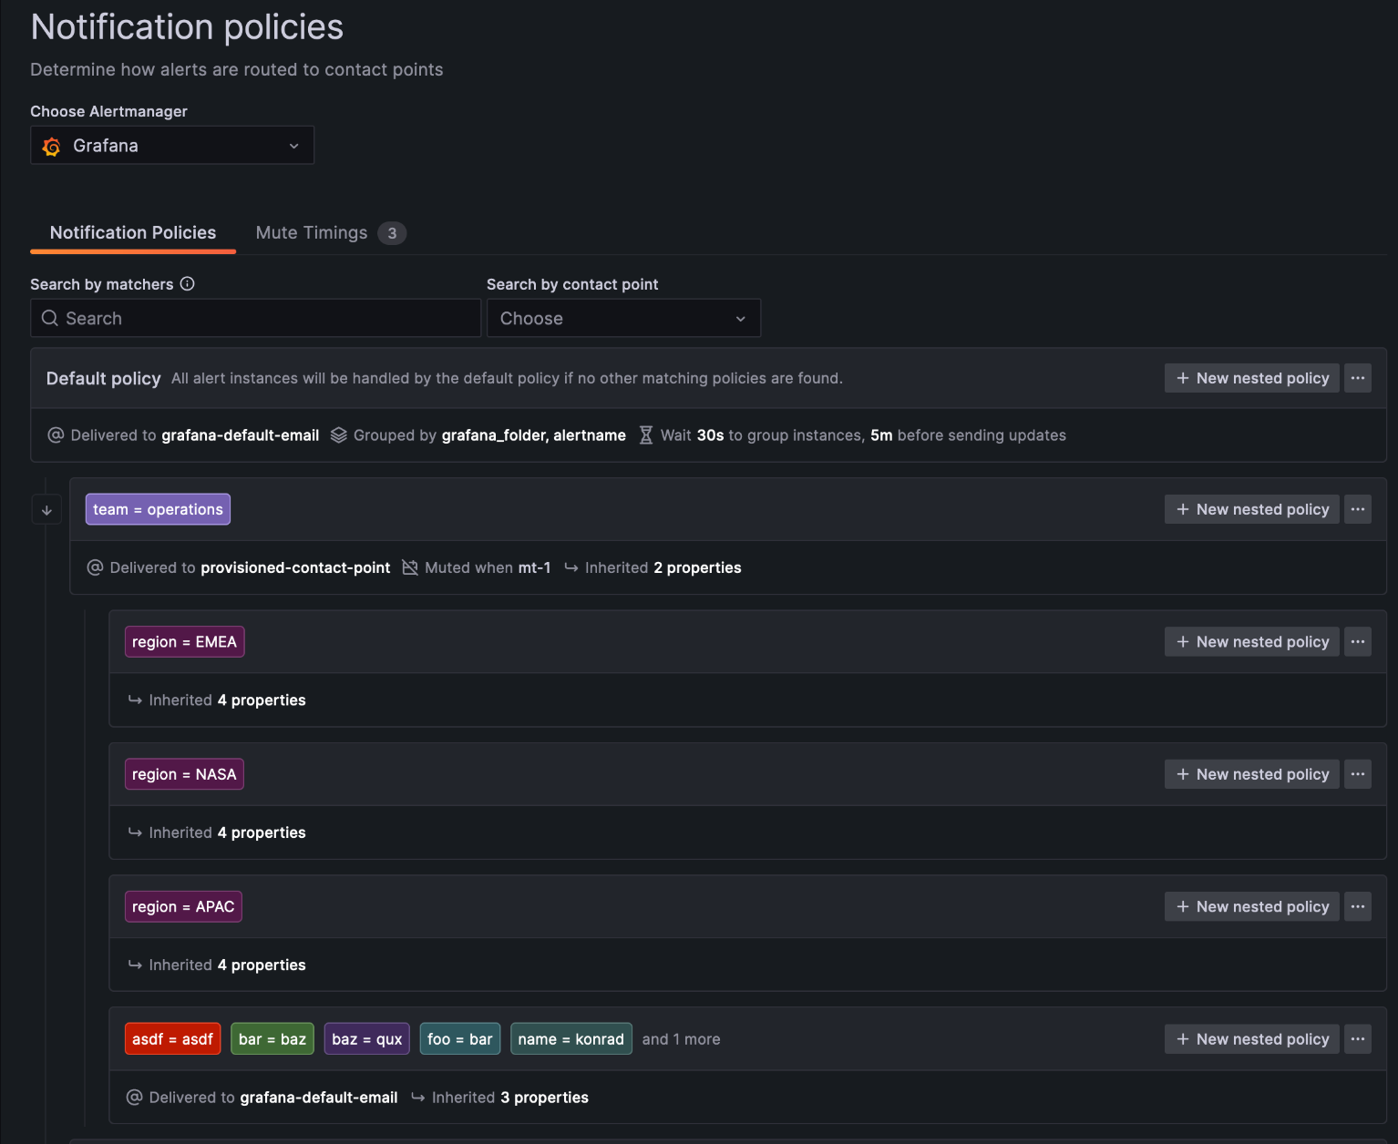
Task: Open more options for the team = operations policy
Action: (1357, 508)
